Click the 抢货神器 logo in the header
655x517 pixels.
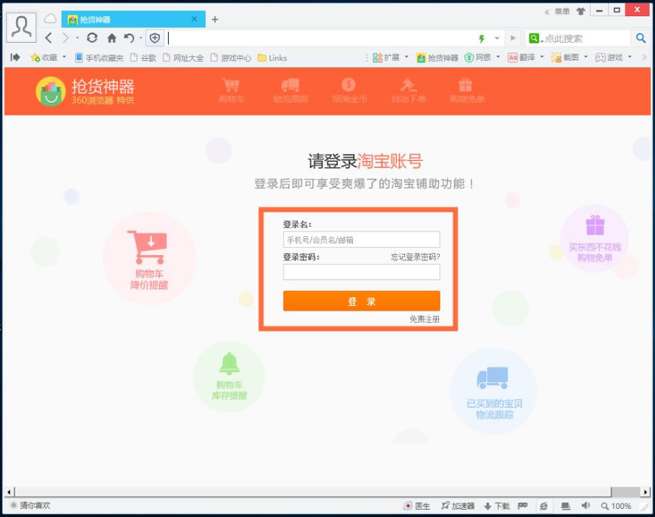(85, 91)
